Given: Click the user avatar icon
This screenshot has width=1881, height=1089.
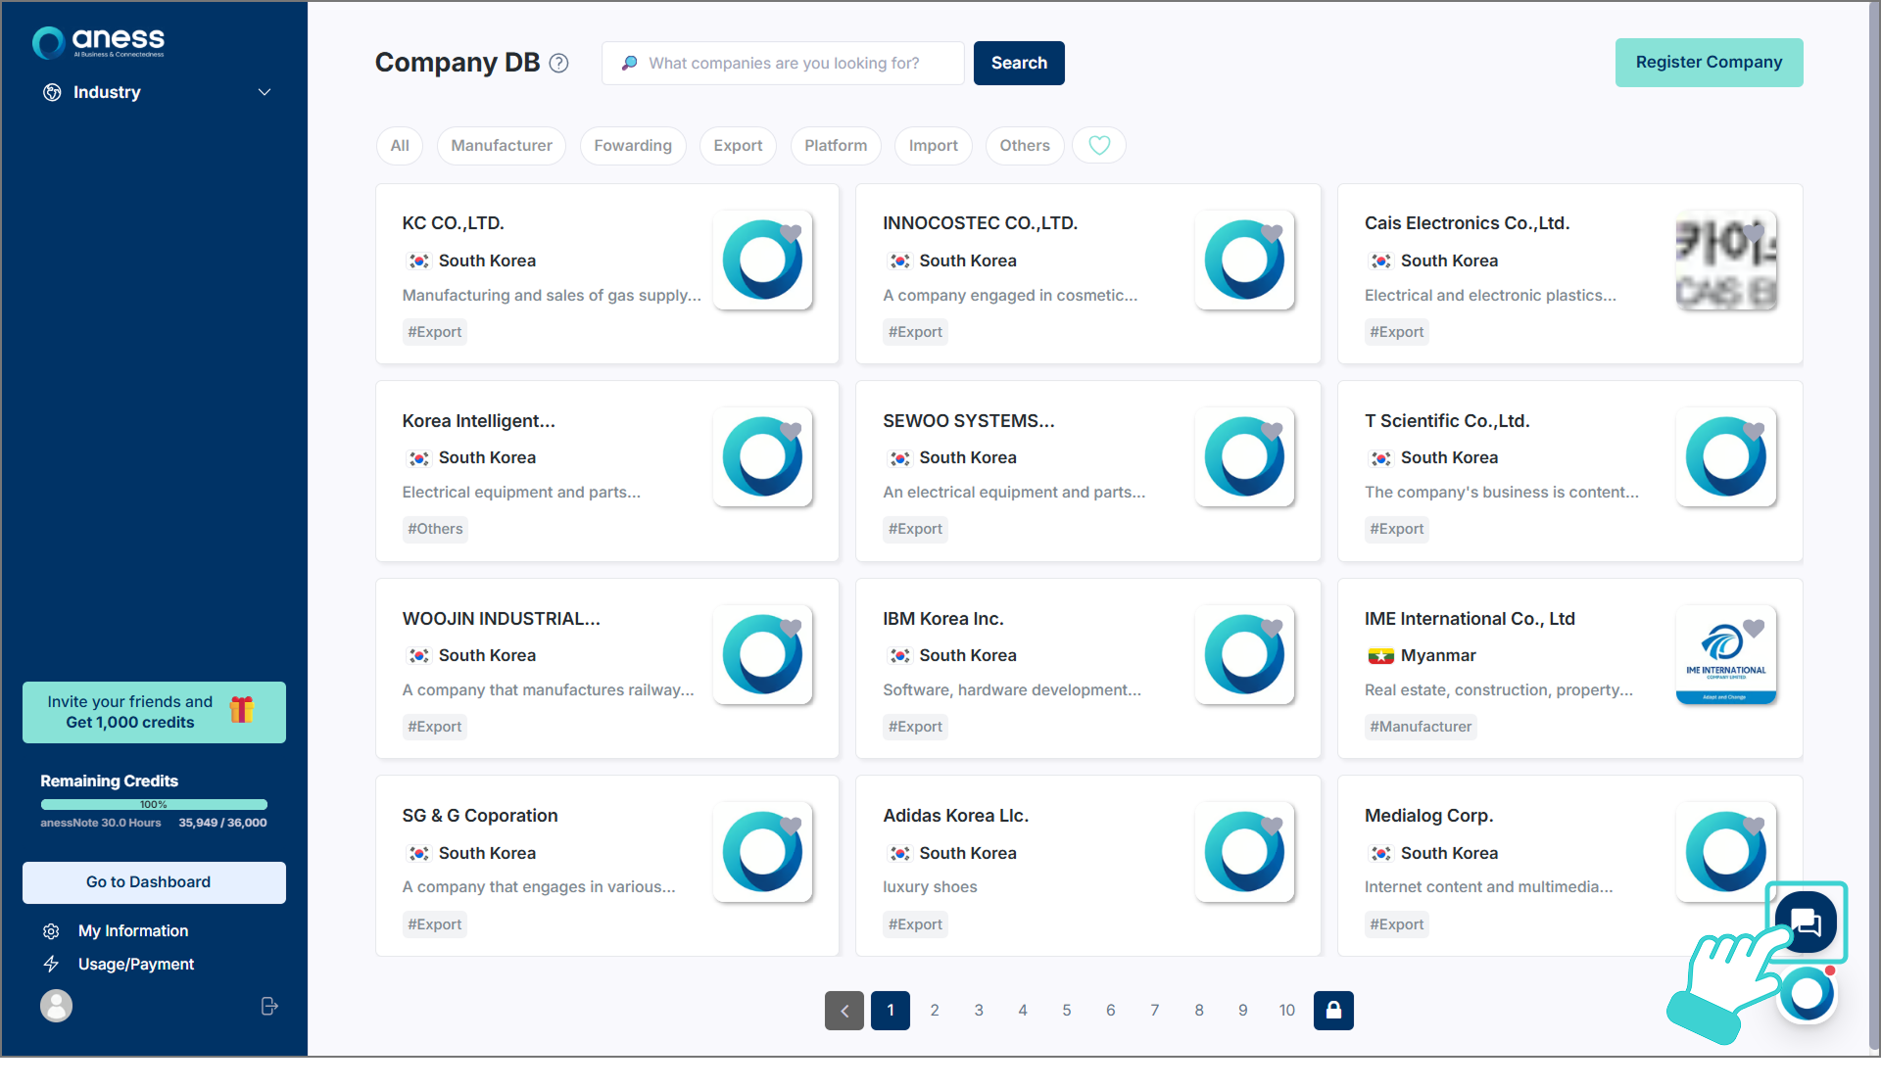Looking at the screenshot, I should [56, 1006].
